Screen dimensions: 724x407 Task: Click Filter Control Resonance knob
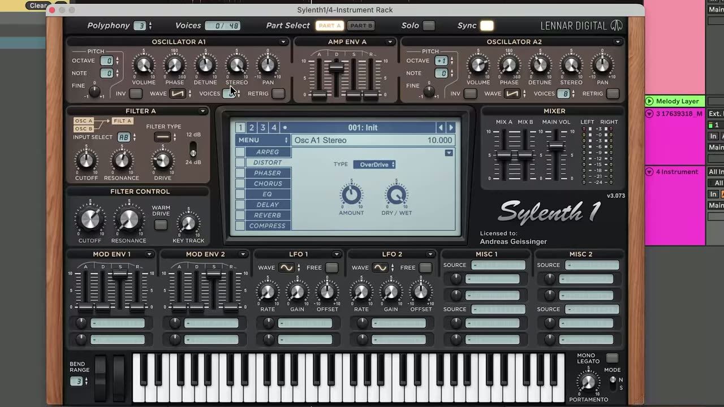coord(129,220)
